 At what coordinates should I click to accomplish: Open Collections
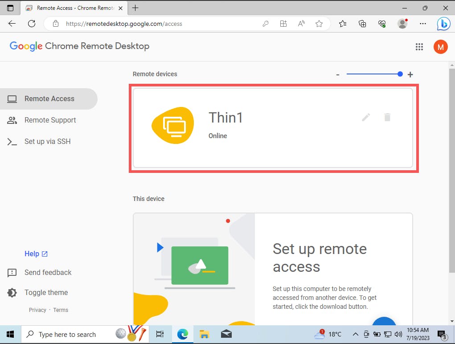[x=362, y=24]
